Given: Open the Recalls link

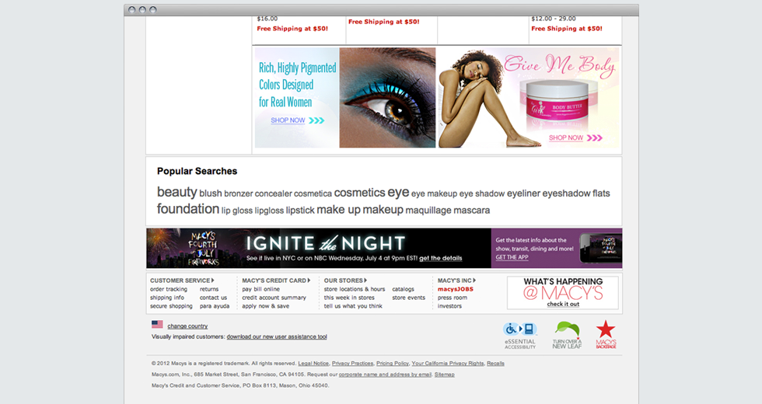Looking at the screenshot, I should click(496, 364).
